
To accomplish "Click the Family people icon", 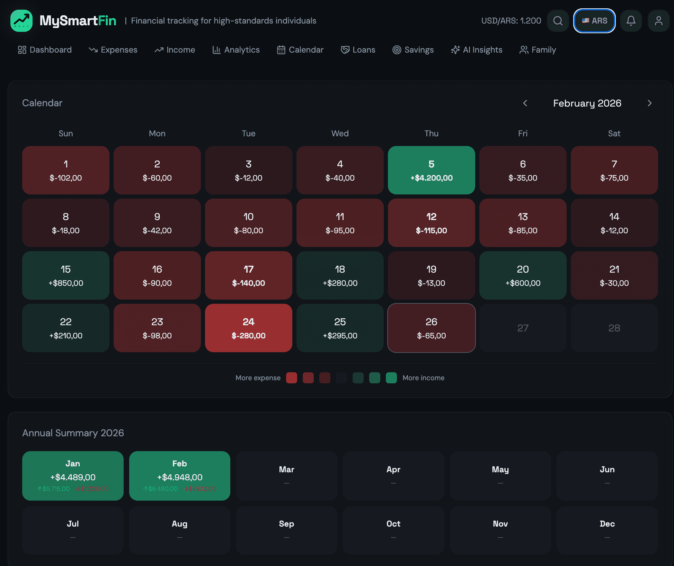I will click(523, 50).
